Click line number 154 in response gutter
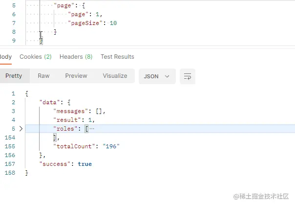Image resolution: width=295 pixels, height=206 pixels. pos(10,137)
